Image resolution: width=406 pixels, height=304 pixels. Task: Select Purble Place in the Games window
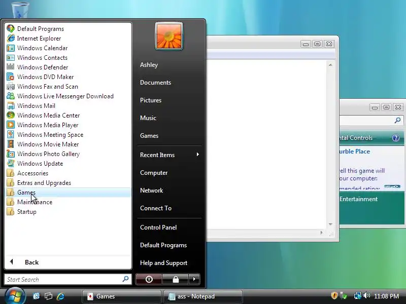pos(354,151)
